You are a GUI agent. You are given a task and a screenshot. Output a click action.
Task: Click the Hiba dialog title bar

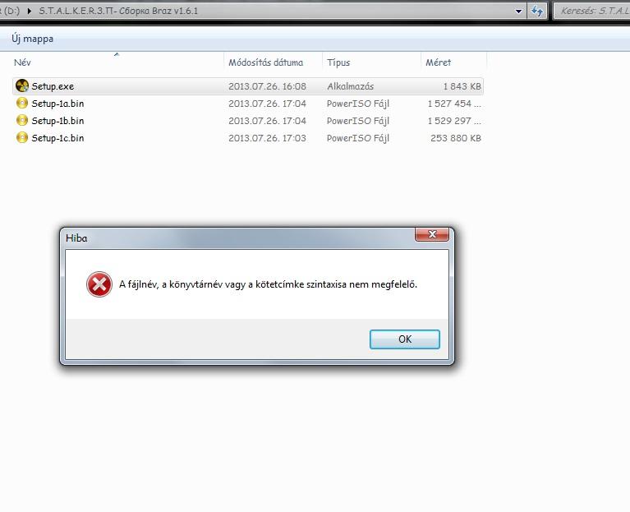click(237, 238)
